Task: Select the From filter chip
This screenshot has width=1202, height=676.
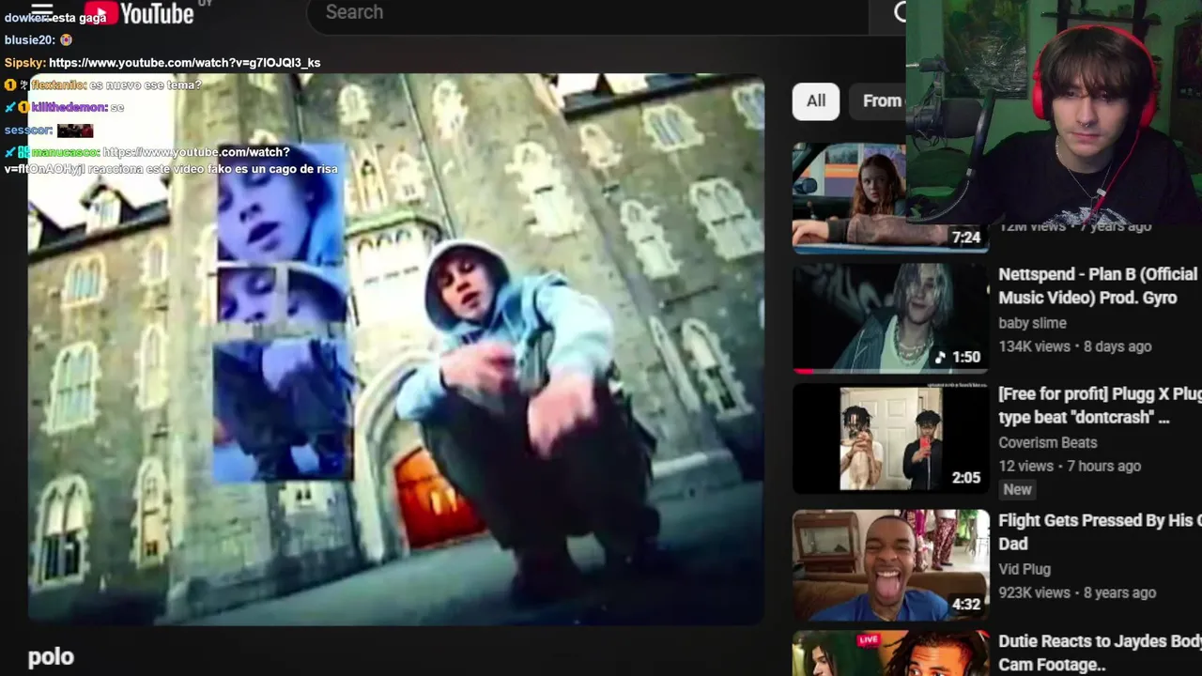Action: coord(880,100)
